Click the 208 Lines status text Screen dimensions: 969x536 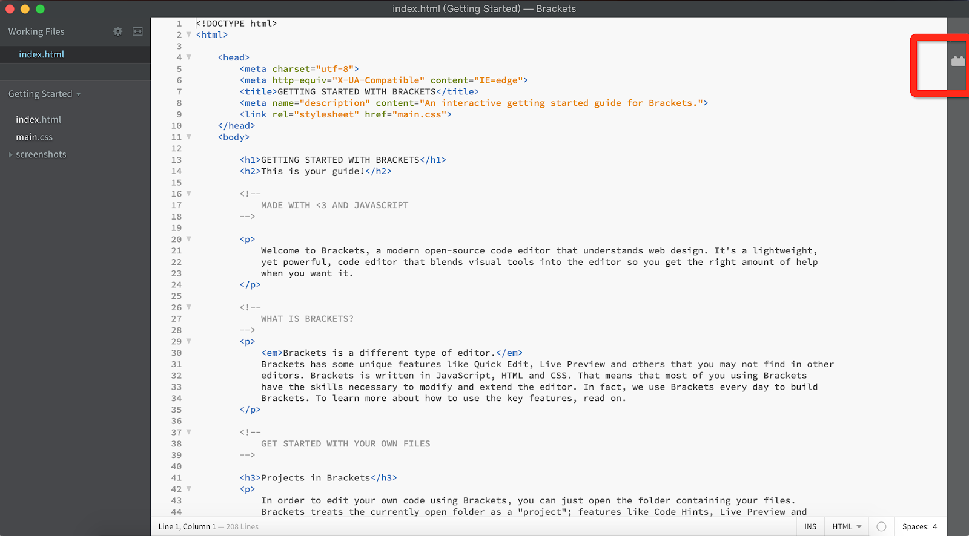(x=242, y=526)
